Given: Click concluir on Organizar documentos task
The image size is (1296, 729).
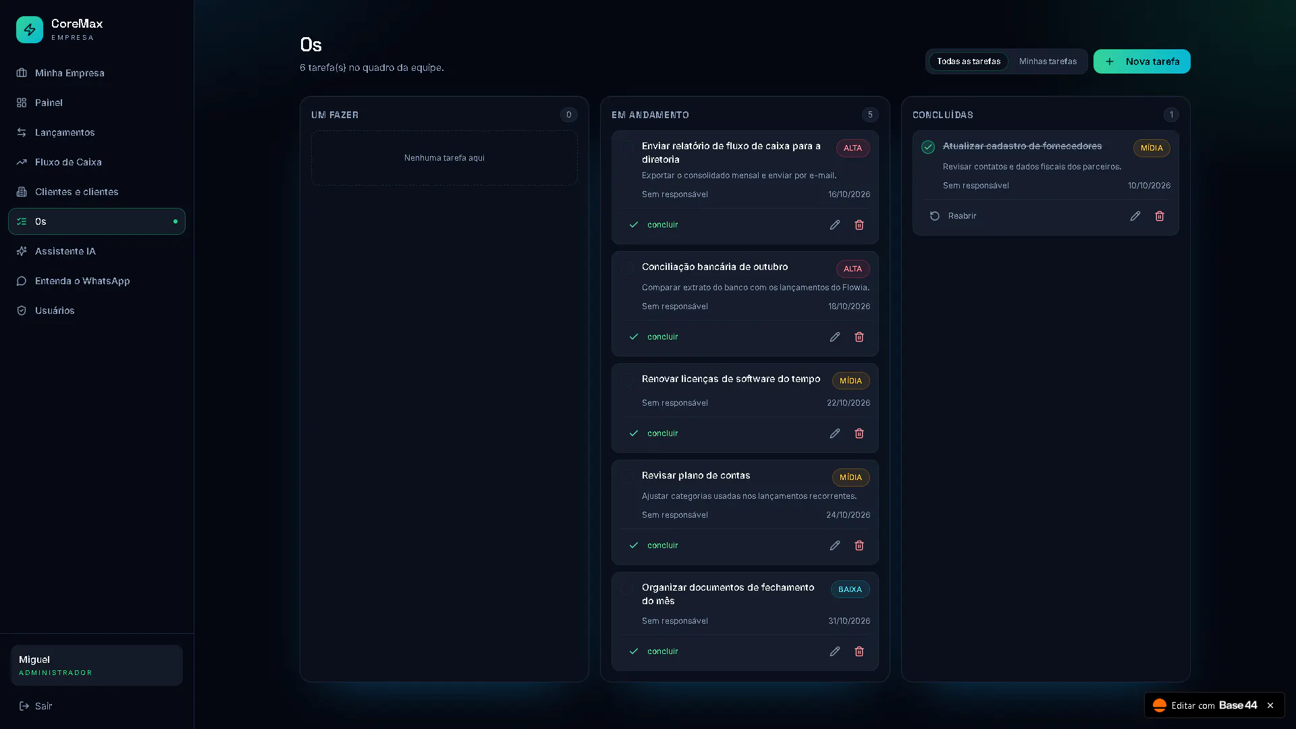Looking at the screenshot, I should tap(653, 651).
